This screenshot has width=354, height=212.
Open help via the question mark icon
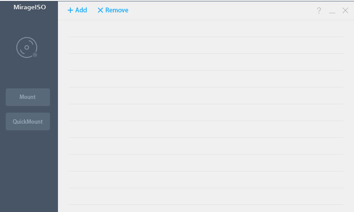point(319,11)
